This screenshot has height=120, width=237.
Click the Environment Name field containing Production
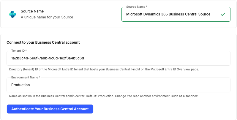[118, 85]
